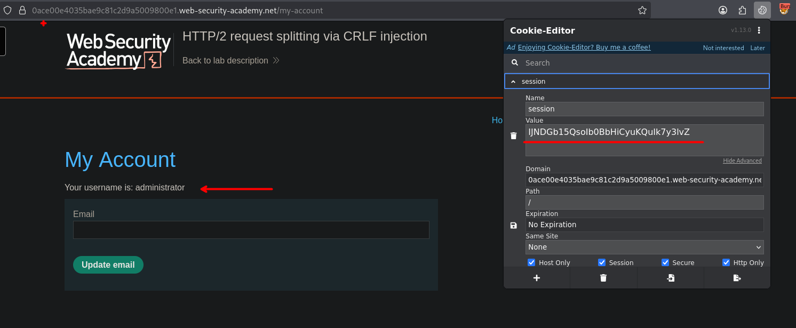This screenshot has height=328, width=796.
Task: Save the session cookie with floppy icon
Action: pos(514,225)
